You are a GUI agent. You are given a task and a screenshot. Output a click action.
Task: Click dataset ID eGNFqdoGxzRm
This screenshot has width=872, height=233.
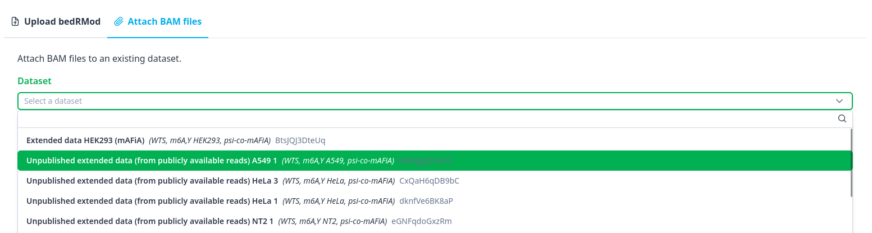click(421, 221)
